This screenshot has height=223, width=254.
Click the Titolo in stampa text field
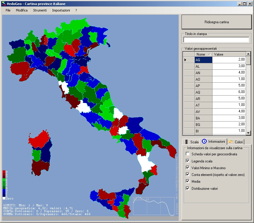[216, 40]
